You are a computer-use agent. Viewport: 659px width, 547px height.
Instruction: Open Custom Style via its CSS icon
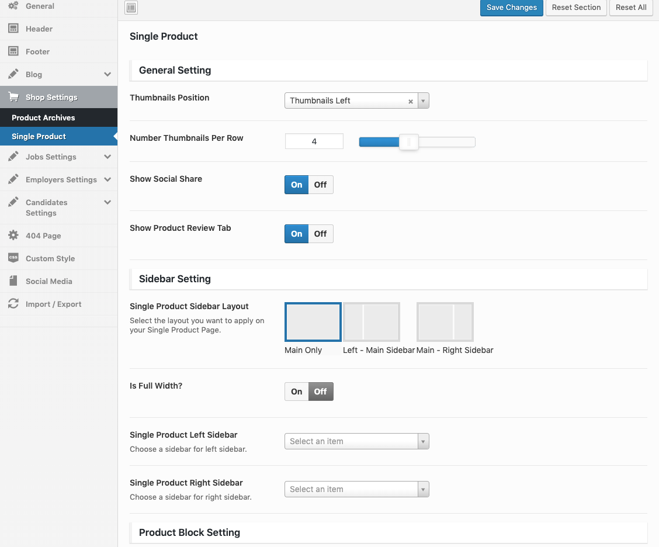click(13, 258)
